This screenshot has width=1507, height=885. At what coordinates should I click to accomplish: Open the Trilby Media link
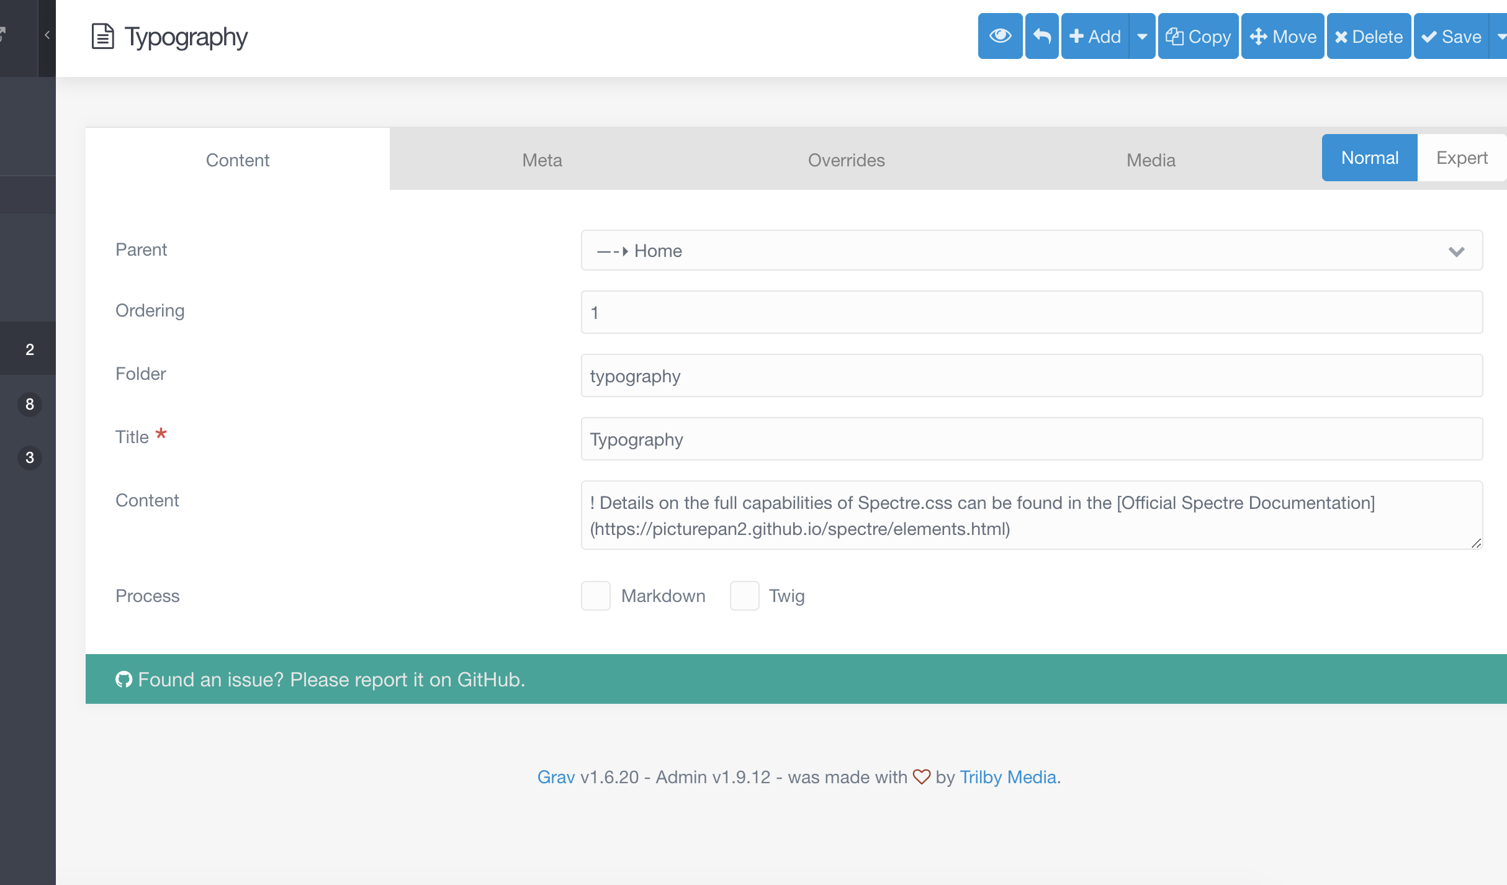click(x=1008, y=777)
